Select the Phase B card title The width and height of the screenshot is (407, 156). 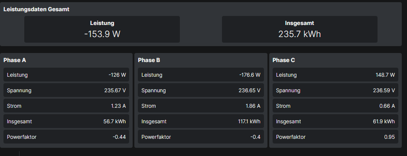click(149, 60)
